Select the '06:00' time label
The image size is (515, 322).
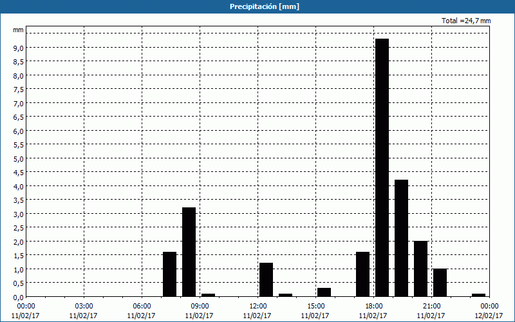pos(142,307)
